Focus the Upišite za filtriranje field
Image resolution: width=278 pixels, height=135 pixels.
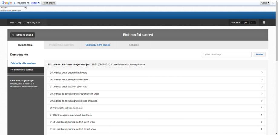227,55
